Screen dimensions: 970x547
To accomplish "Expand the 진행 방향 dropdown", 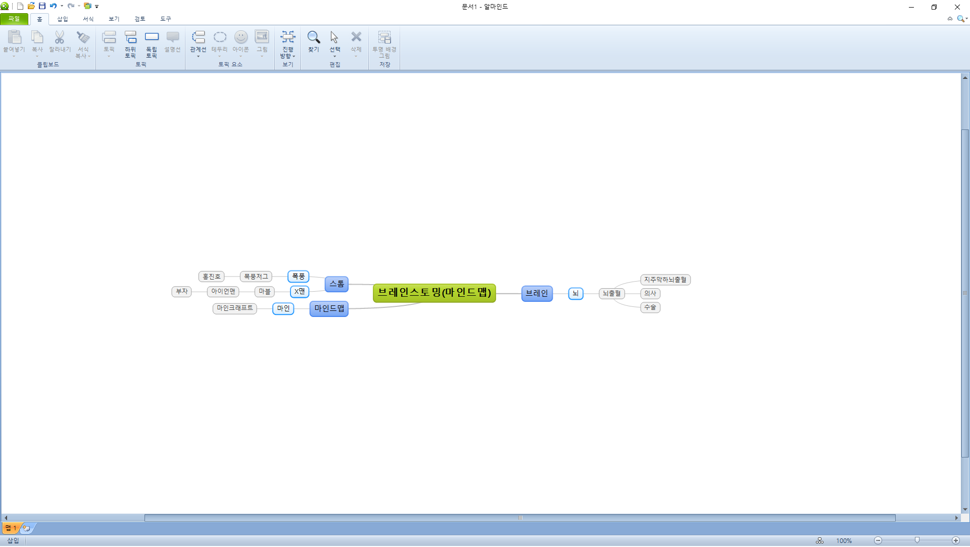I will coord(294,56).
